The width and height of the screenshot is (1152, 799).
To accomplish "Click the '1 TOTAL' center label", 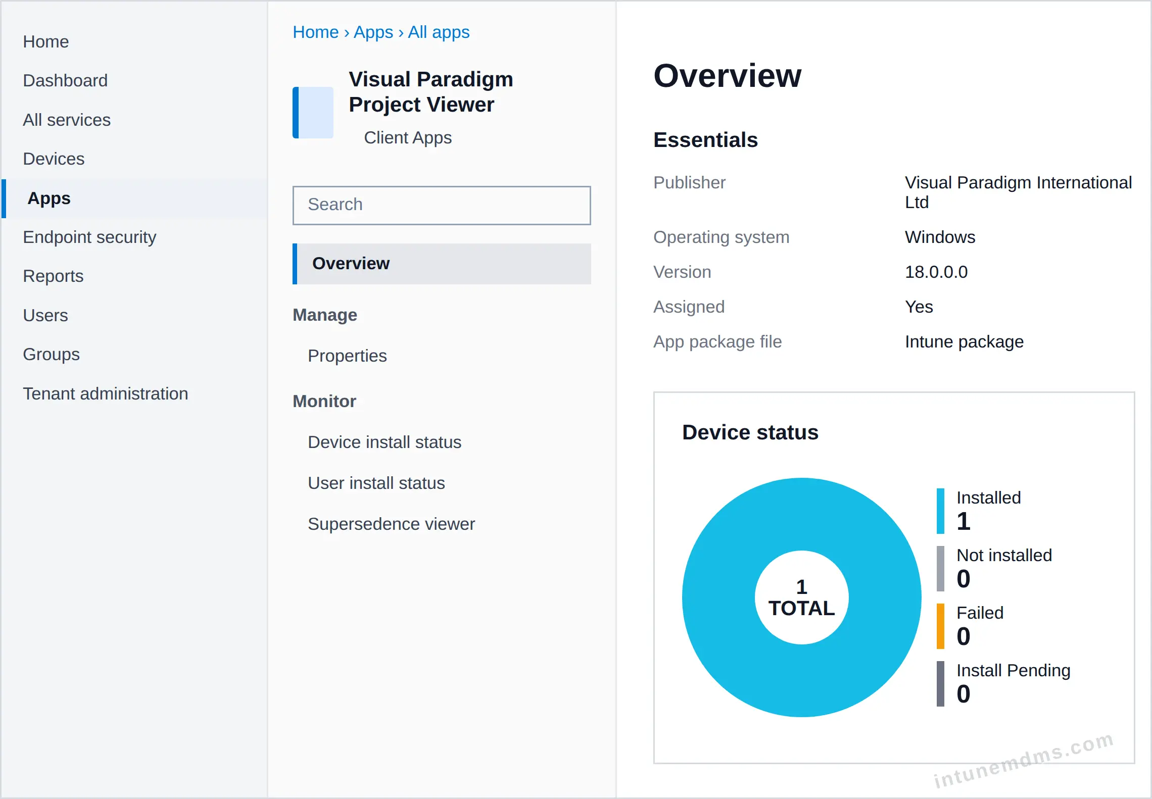I will (x=802, y=598).
